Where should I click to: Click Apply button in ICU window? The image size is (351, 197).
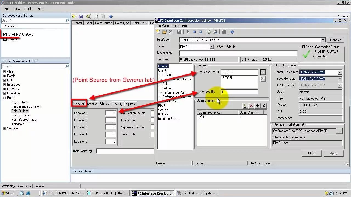(334, 153)
